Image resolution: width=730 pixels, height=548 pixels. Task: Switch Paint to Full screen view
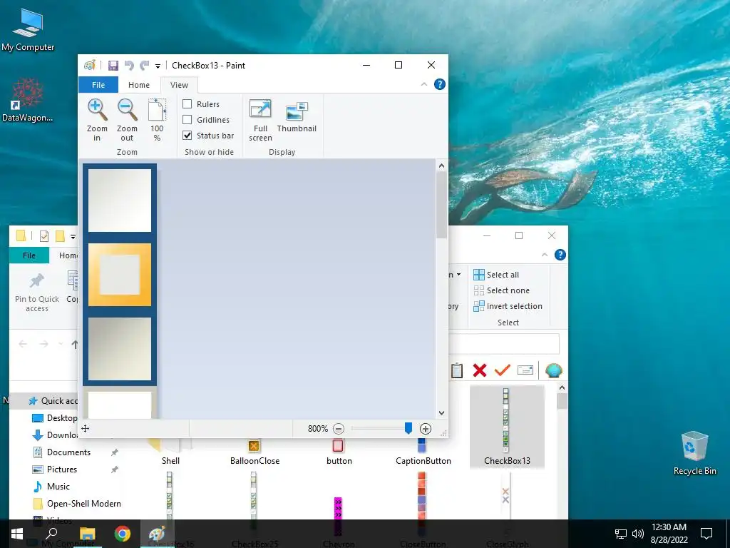[x=260, y=120]
